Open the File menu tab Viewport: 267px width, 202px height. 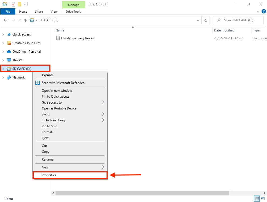8,12
